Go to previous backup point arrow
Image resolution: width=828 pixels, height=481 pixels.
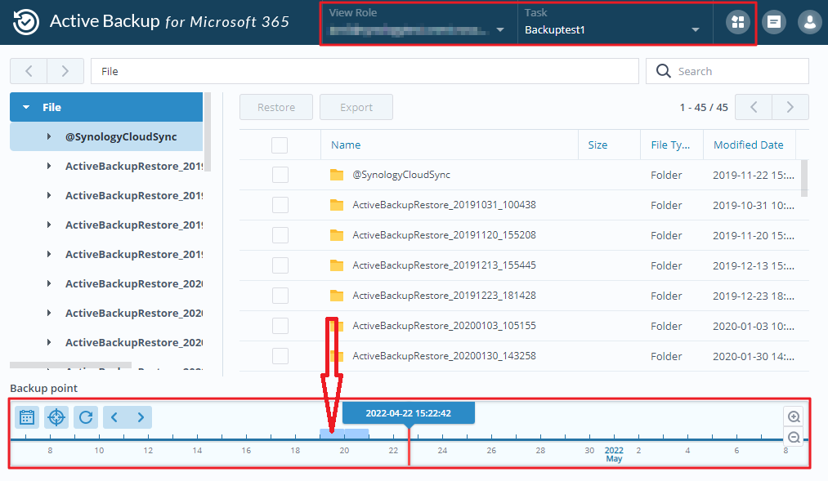pyautogui.click(x=114, y=417)
